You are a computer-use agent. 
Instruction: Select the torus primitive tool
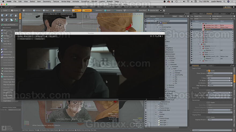pos(2,20)
